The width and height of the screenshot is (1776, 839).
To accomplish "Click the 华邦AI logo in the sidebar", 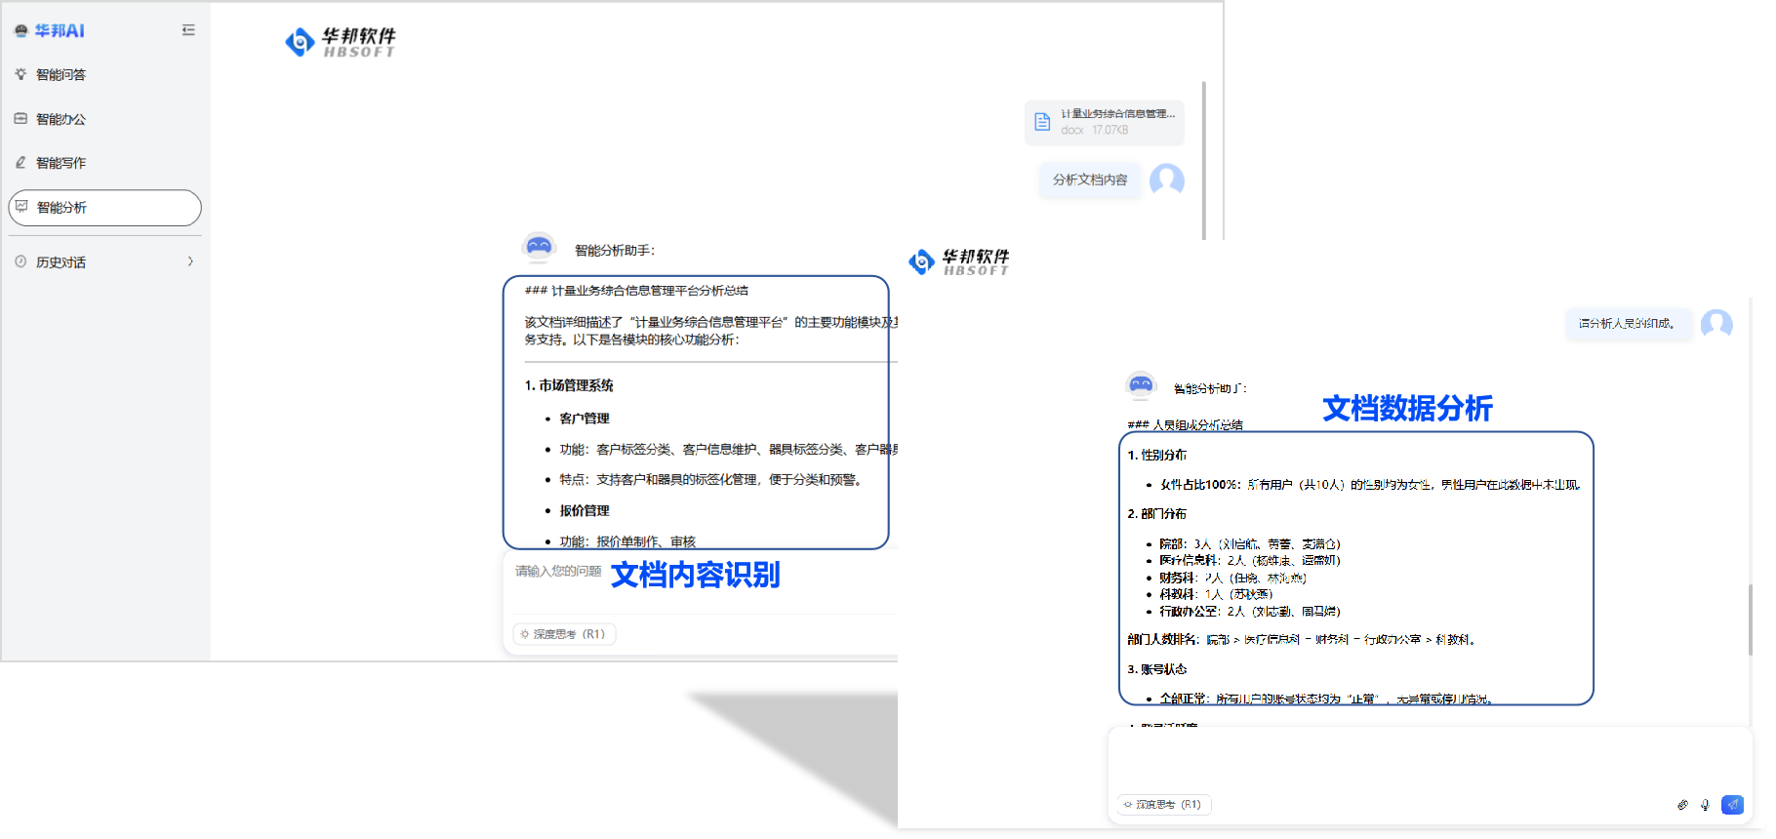I will [50, 31].
